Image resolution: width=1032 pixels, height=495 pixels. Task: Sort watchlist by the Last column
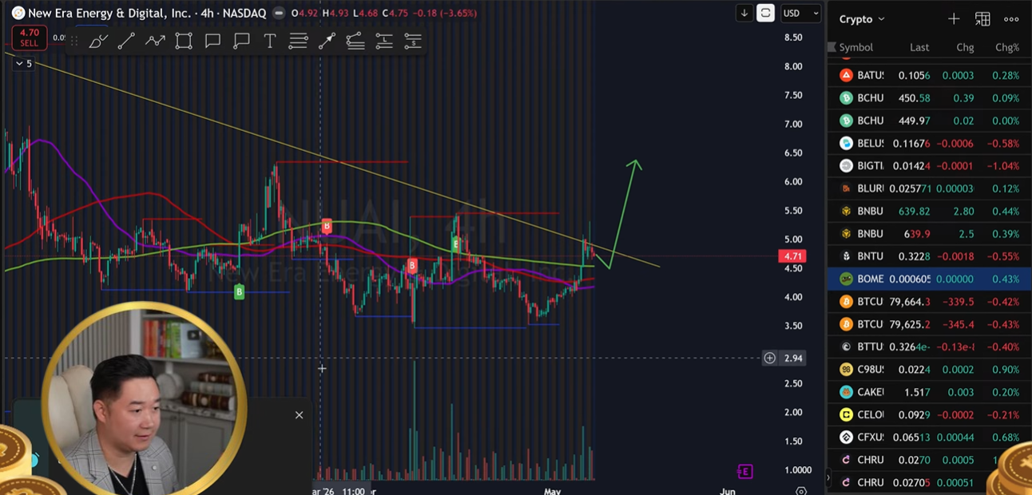[x=919, y=47]
